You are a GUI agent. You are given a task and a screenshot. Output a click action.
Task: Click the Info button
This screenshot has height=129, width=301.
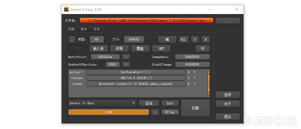pyautogui.click(x=170, y=103)
